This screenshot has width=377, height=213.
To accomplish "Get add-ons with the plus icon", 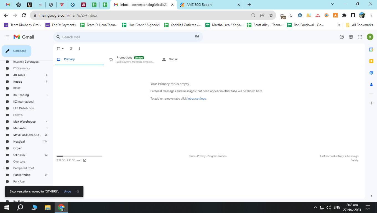I will 371,103.
